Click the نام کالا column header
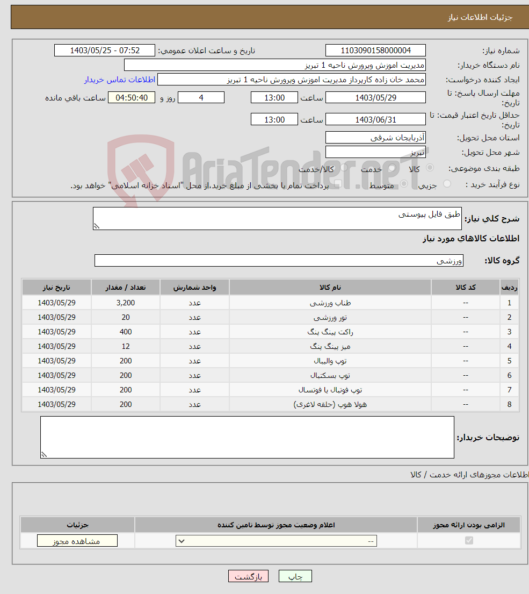The image size is (529, 594). pyautogui.click(x=330, y=288)
